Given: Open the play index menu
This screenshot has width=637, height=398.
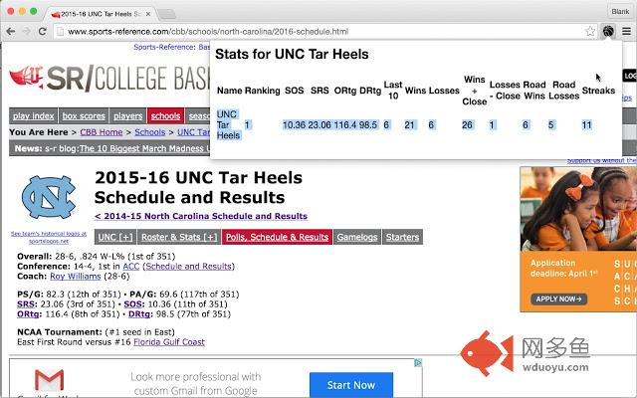Looking at the screenshot, I should click(x=33, y=116).
